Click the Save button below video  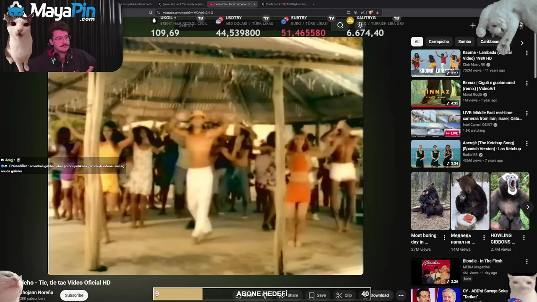click(x=318, y=295)
